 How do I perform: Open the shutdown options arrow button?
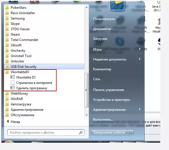click(x=130, y=132)
